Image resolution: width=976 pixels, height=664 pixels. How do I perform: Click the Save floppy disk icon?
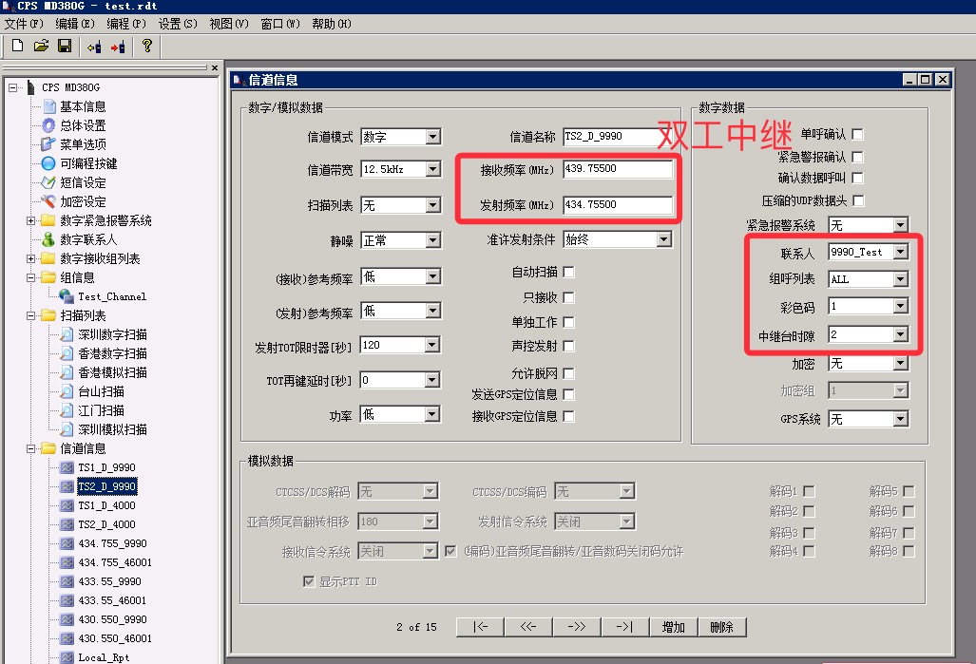click(65, 46)
